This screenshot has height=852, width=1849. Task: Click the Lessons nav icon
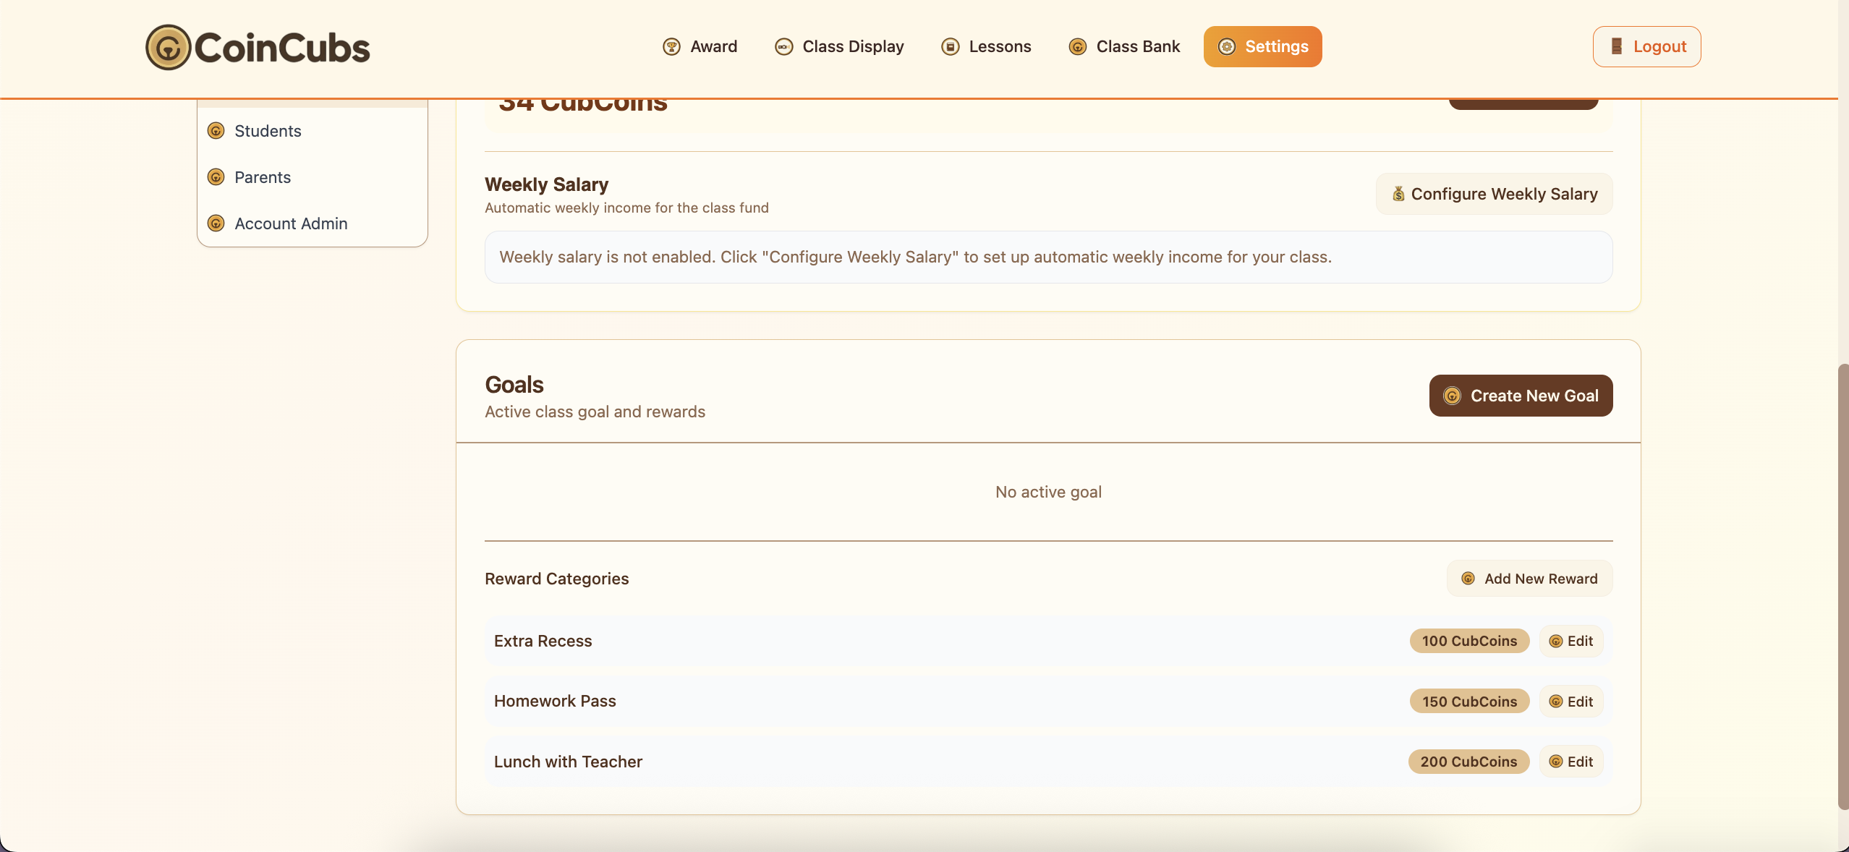[950, 47]
